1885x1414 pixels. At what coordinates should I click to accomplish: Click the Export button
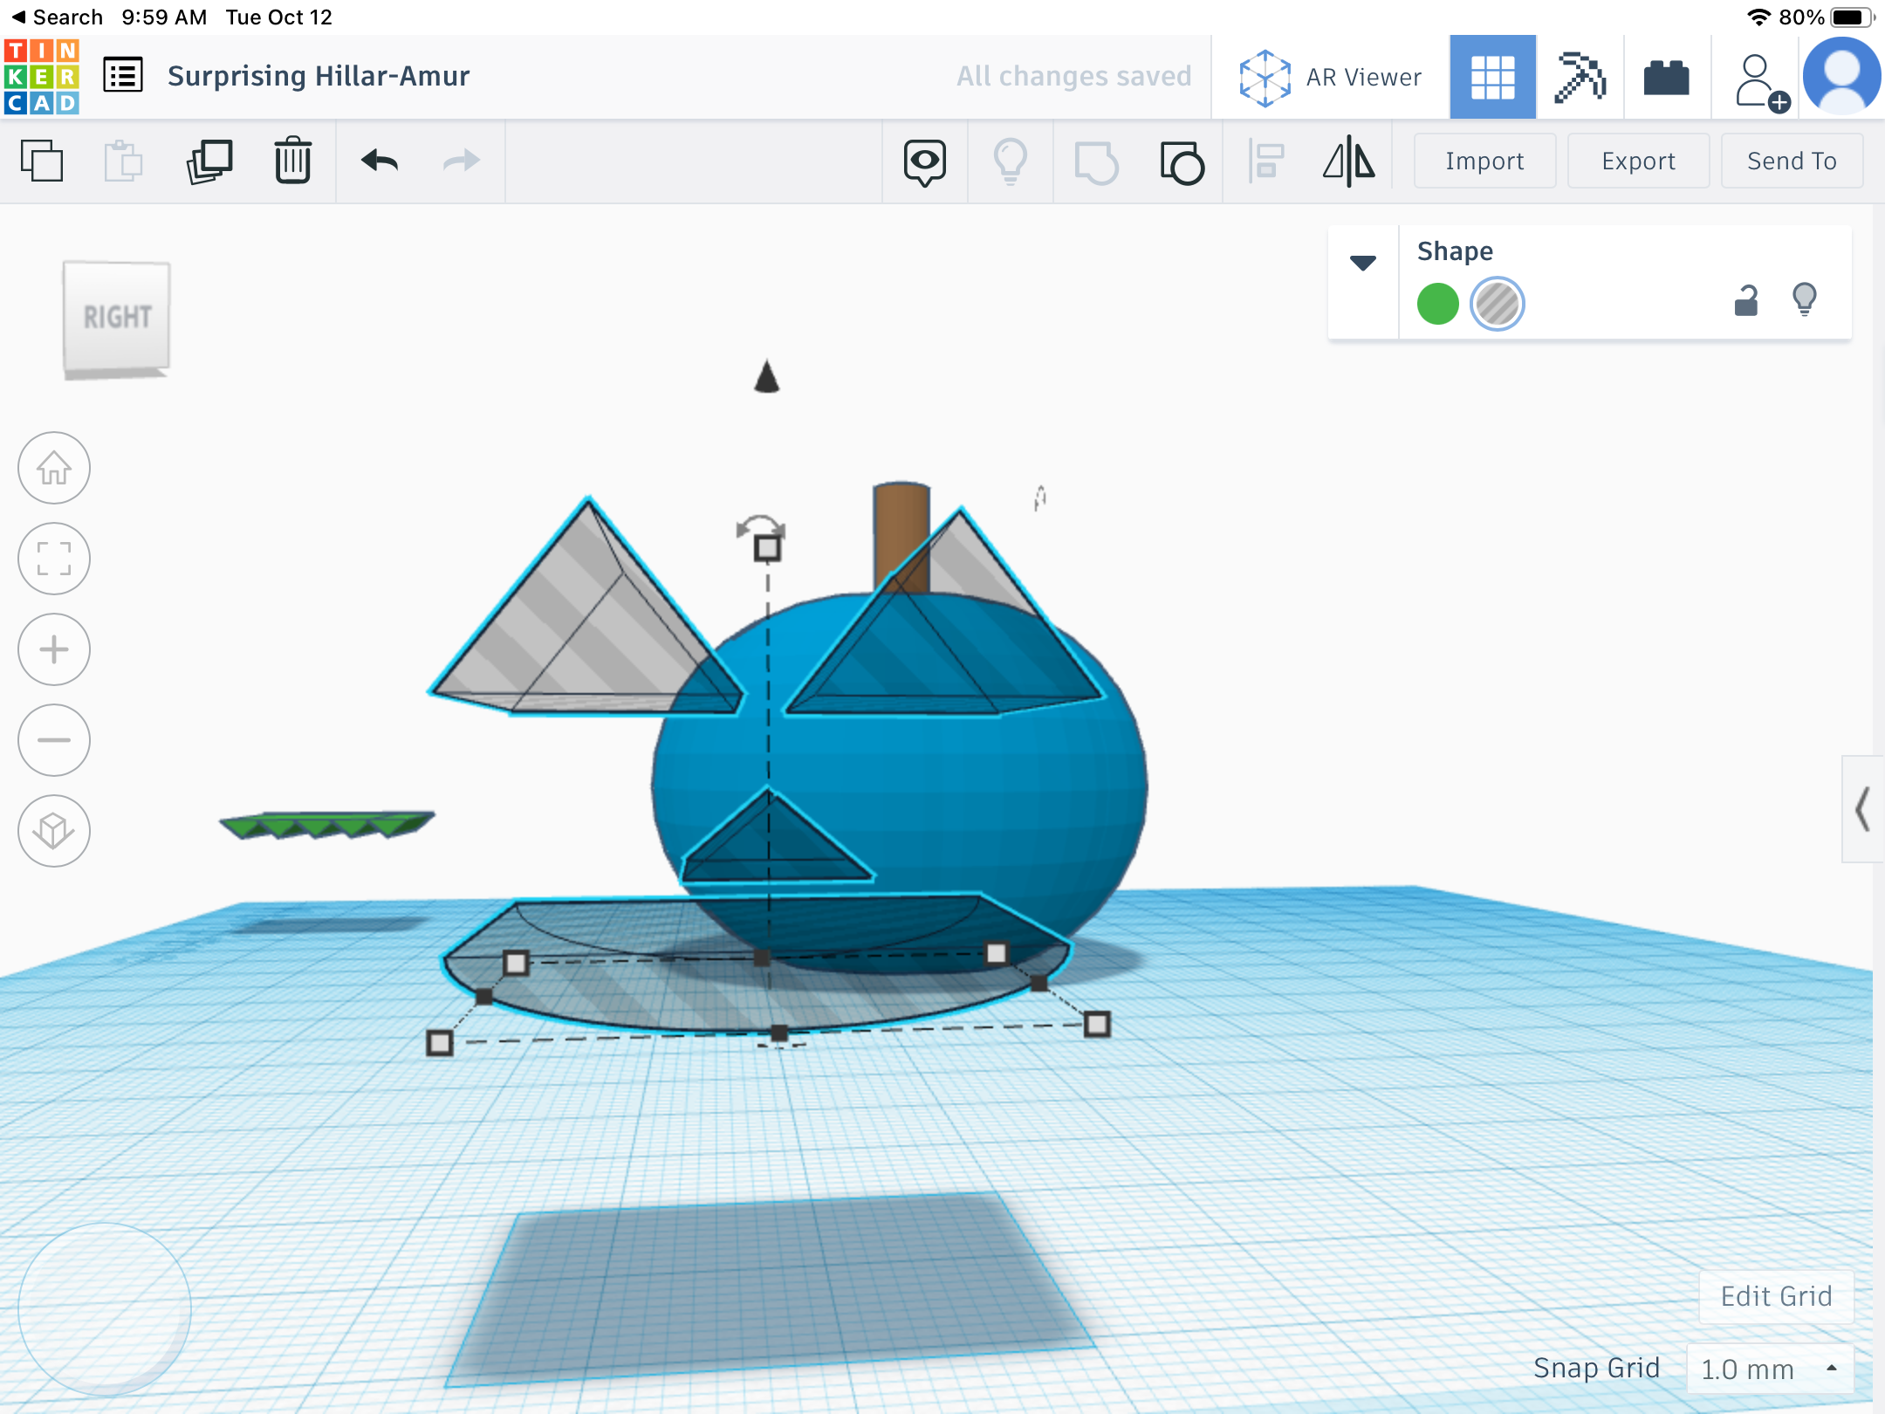coord(1638,161)
